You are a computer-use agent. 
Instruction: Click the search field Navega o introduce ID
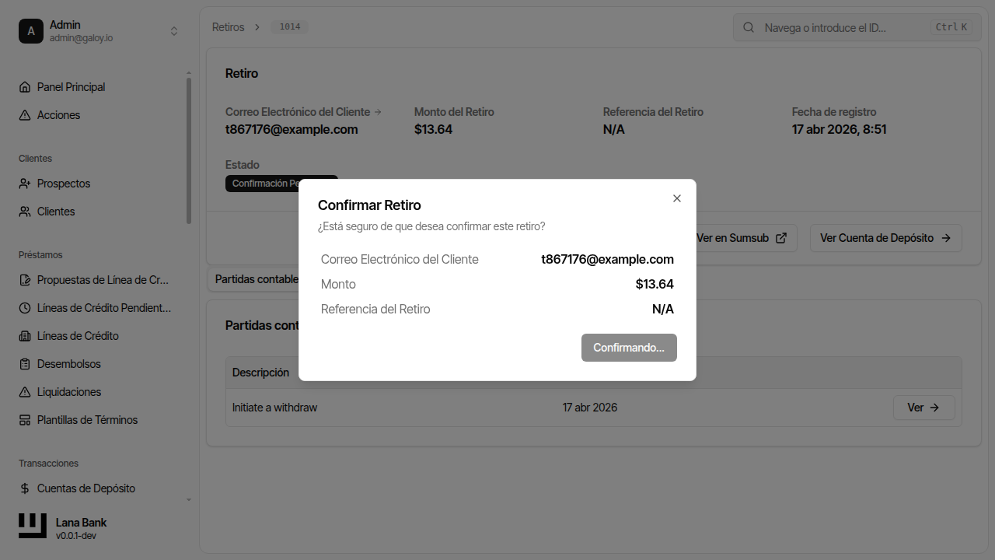click(843, 27)
